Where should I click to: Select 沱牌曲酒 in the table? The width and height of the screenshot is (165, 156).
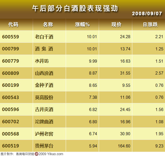click(x=44, y=122)
